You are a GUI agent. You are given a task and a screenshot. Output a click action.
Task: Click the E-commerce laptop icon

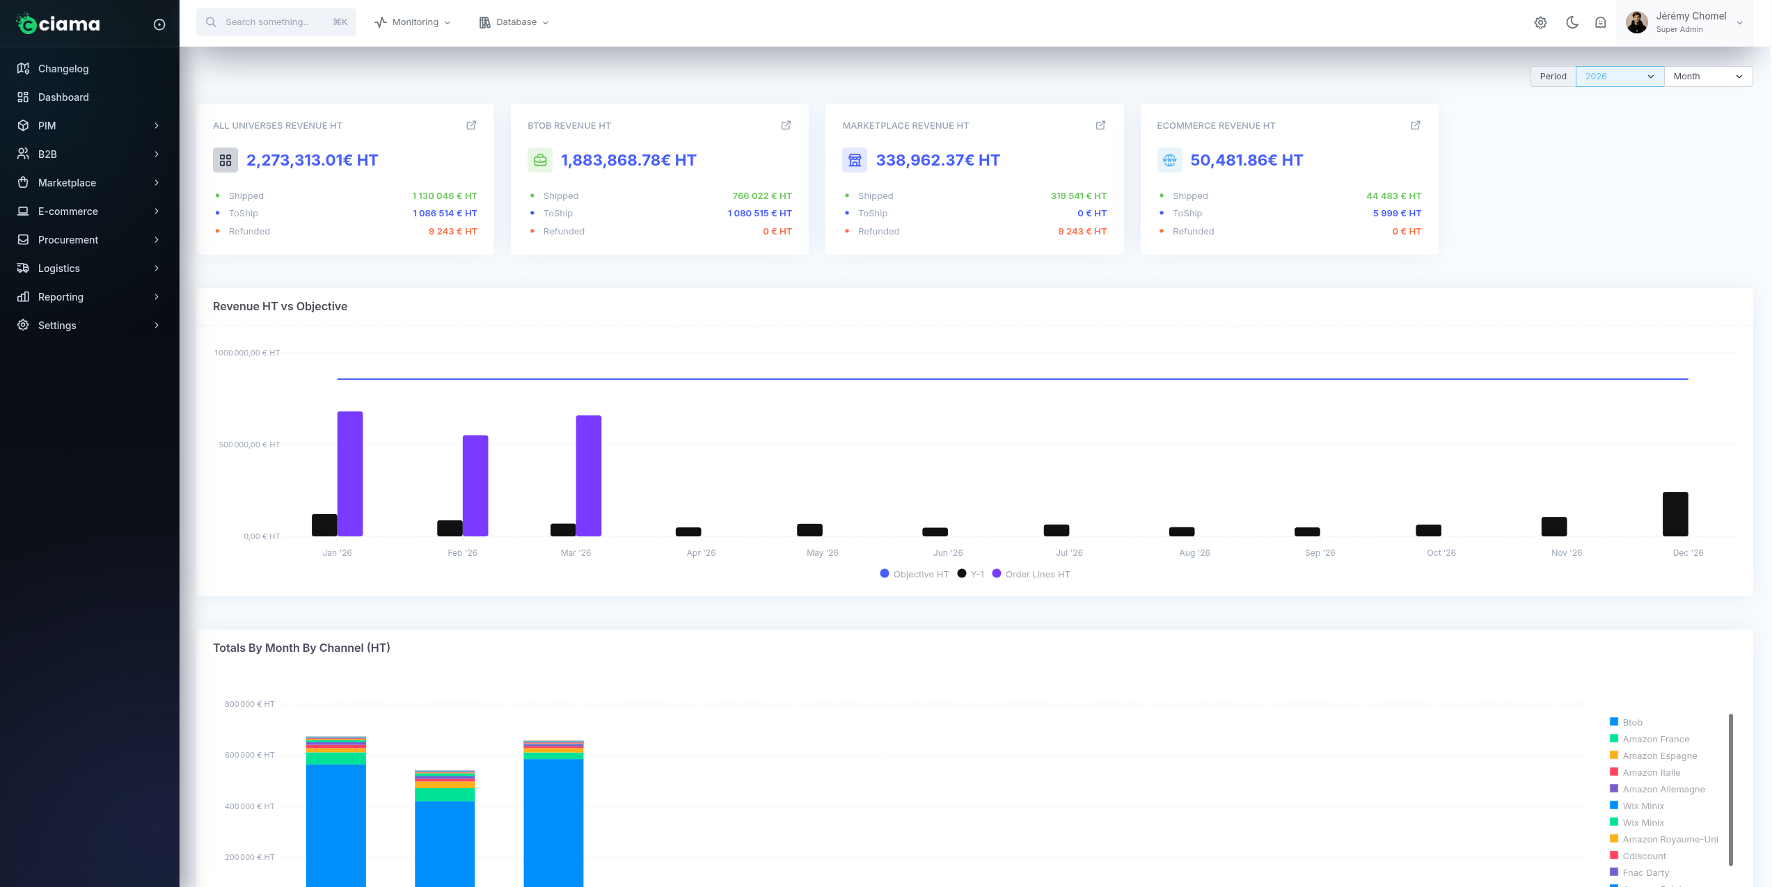[23, 211]
